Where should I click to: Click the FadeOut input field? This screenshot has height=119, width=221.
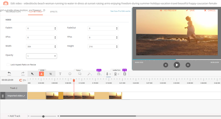[103, 28]
